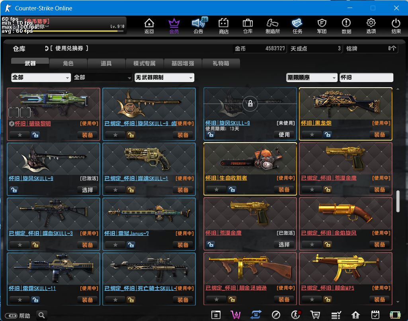Open the 基因增强 tab

183,63
